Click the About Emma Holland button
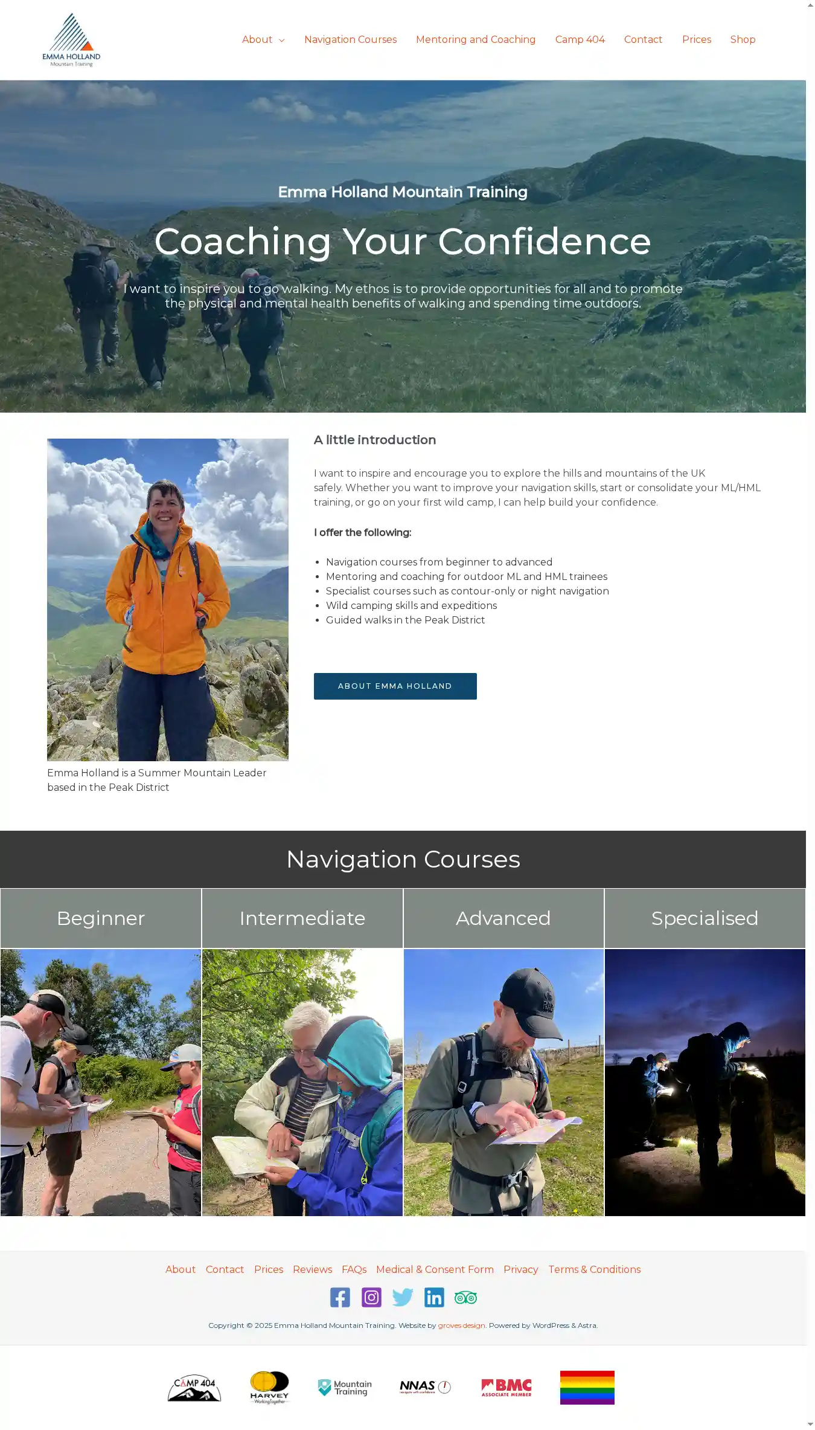Image resolution: width=815 pixels, height=1430 pixels. (x=395, y=686)
